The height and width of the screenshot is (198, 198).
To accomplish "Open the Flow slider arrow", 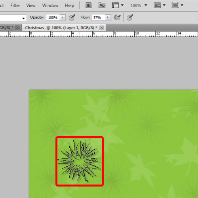I will 108,17.
